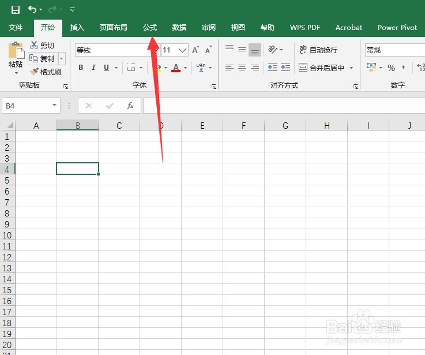Click Align Right icon
This screenshot has height=355, width=425.
(x=255, y=68)
